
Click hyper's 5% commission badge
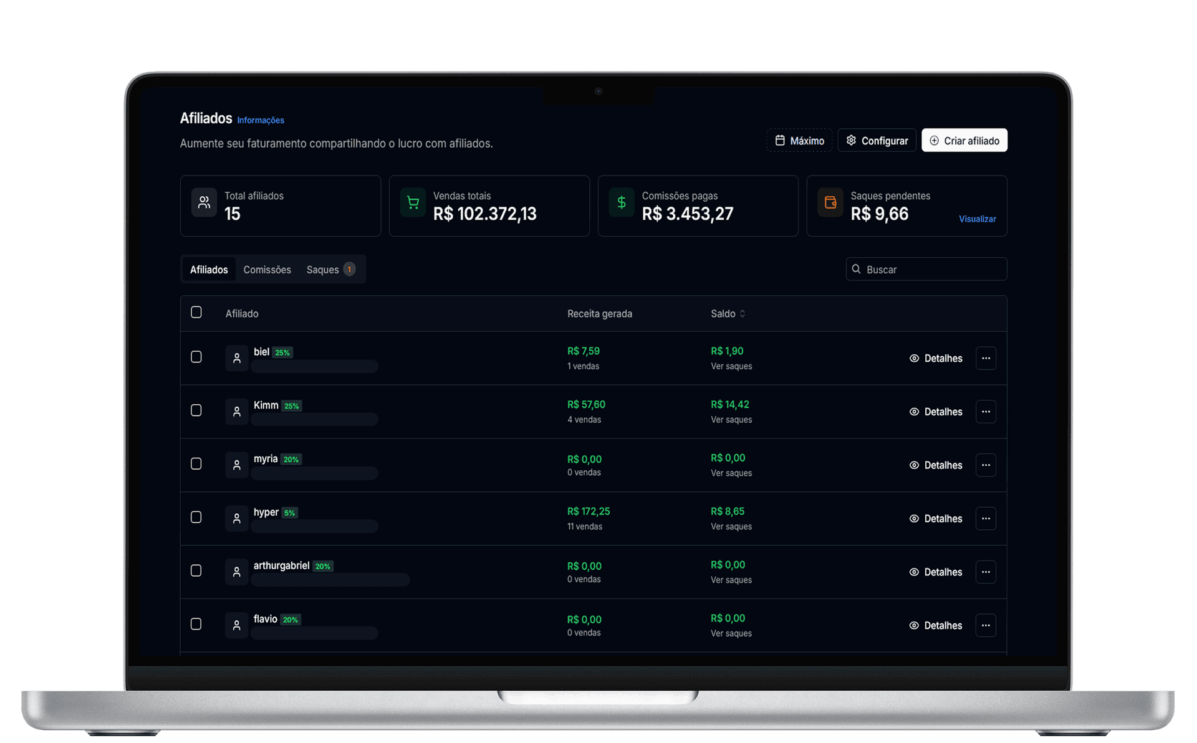(289, 513)
